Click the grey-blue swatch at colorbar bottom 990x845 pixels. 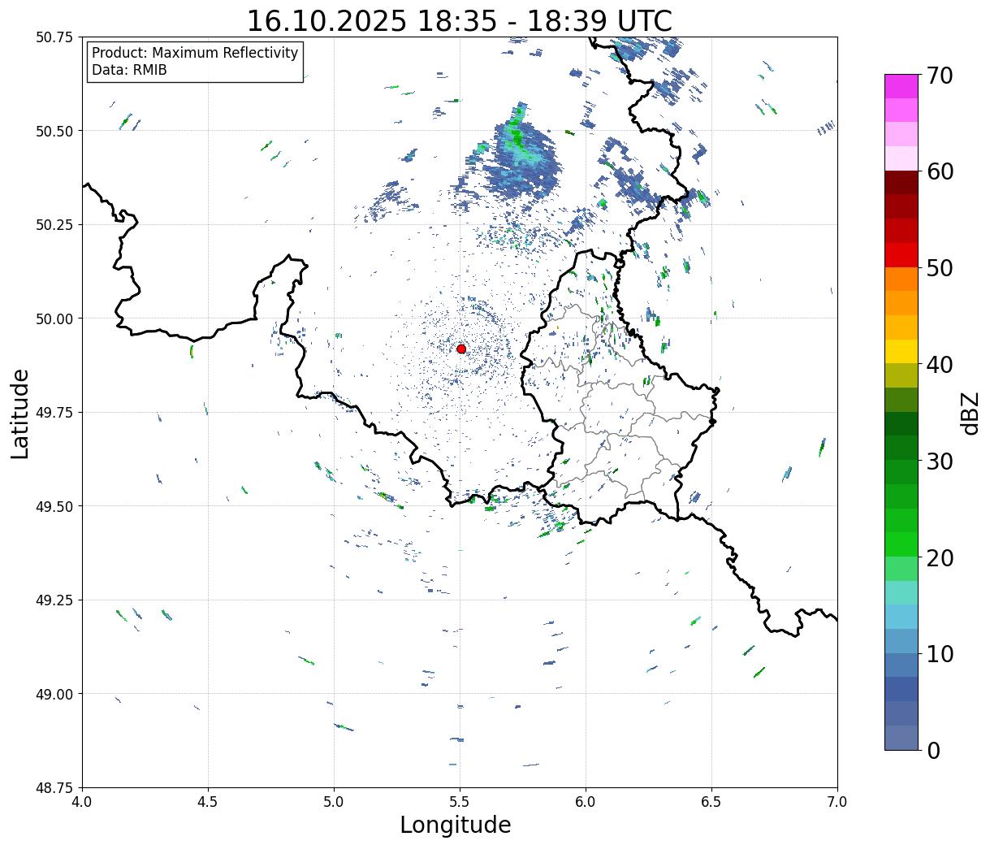[x=901, y=737]
